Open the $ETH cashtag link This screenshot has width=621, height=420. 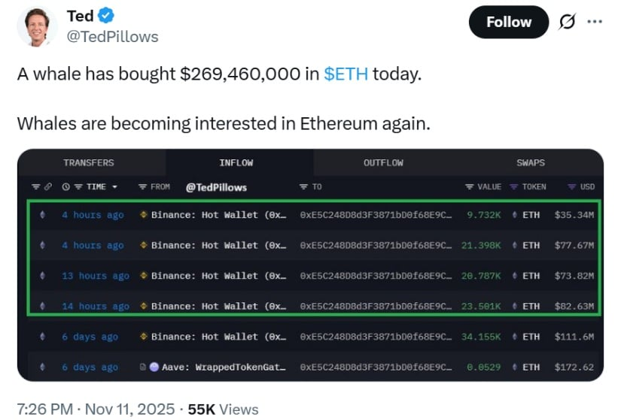[x=346, y=75]
